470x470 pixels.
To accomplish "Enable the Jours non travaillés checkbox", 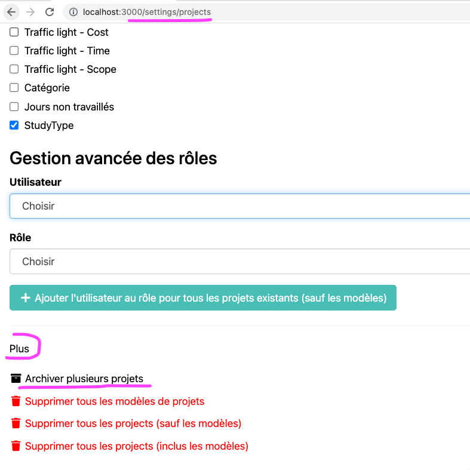I will pos(14,107).
